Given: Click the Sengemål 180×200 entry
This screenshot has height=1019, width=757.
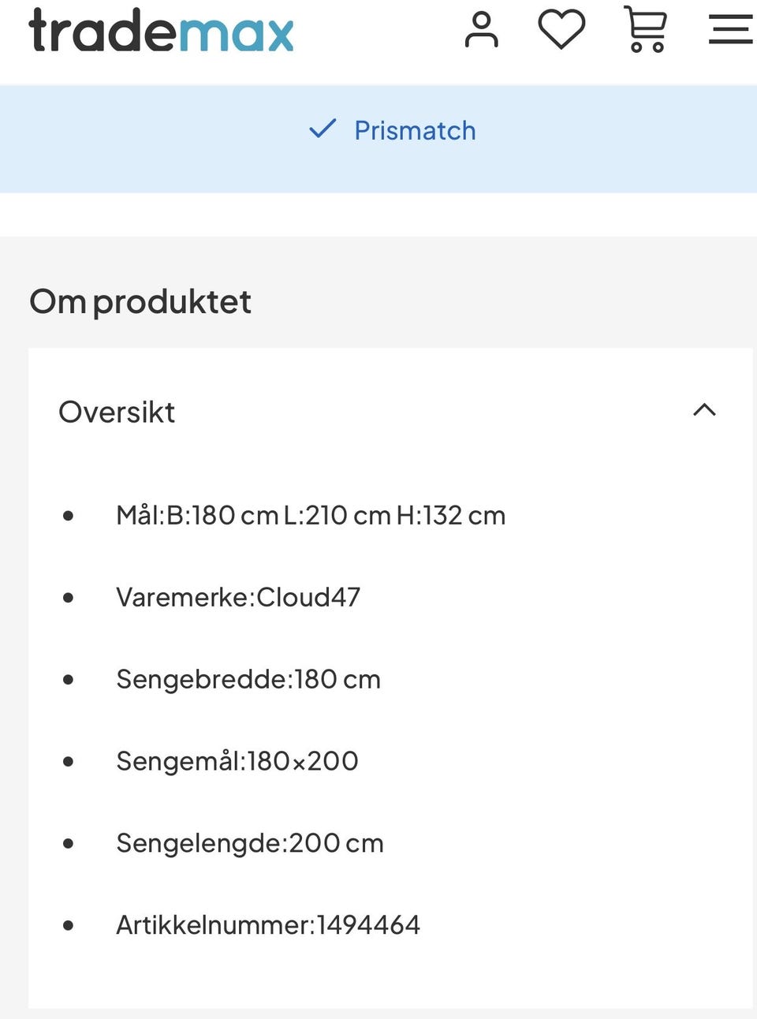Looking at the screenshot, I should click(237, 761).
